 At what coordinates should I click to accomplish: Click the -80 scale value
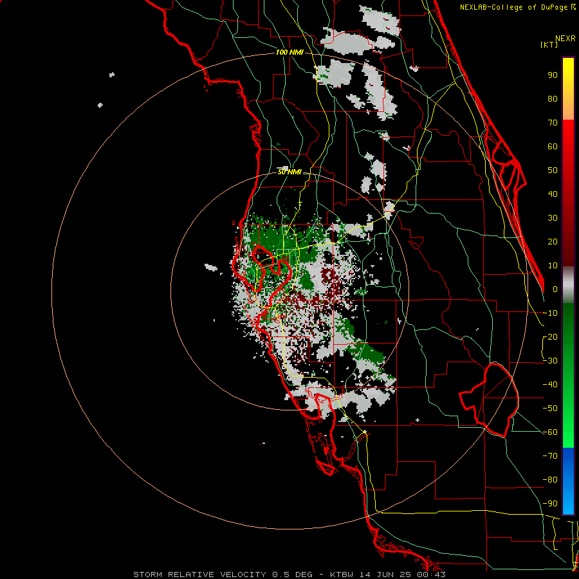tap(550, 480)
